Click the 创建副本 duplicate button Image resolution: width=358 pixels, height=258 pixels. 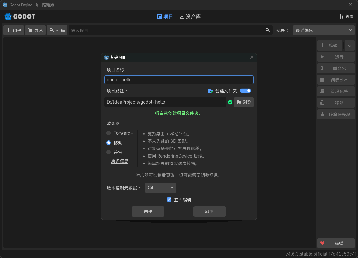[336, 80]
